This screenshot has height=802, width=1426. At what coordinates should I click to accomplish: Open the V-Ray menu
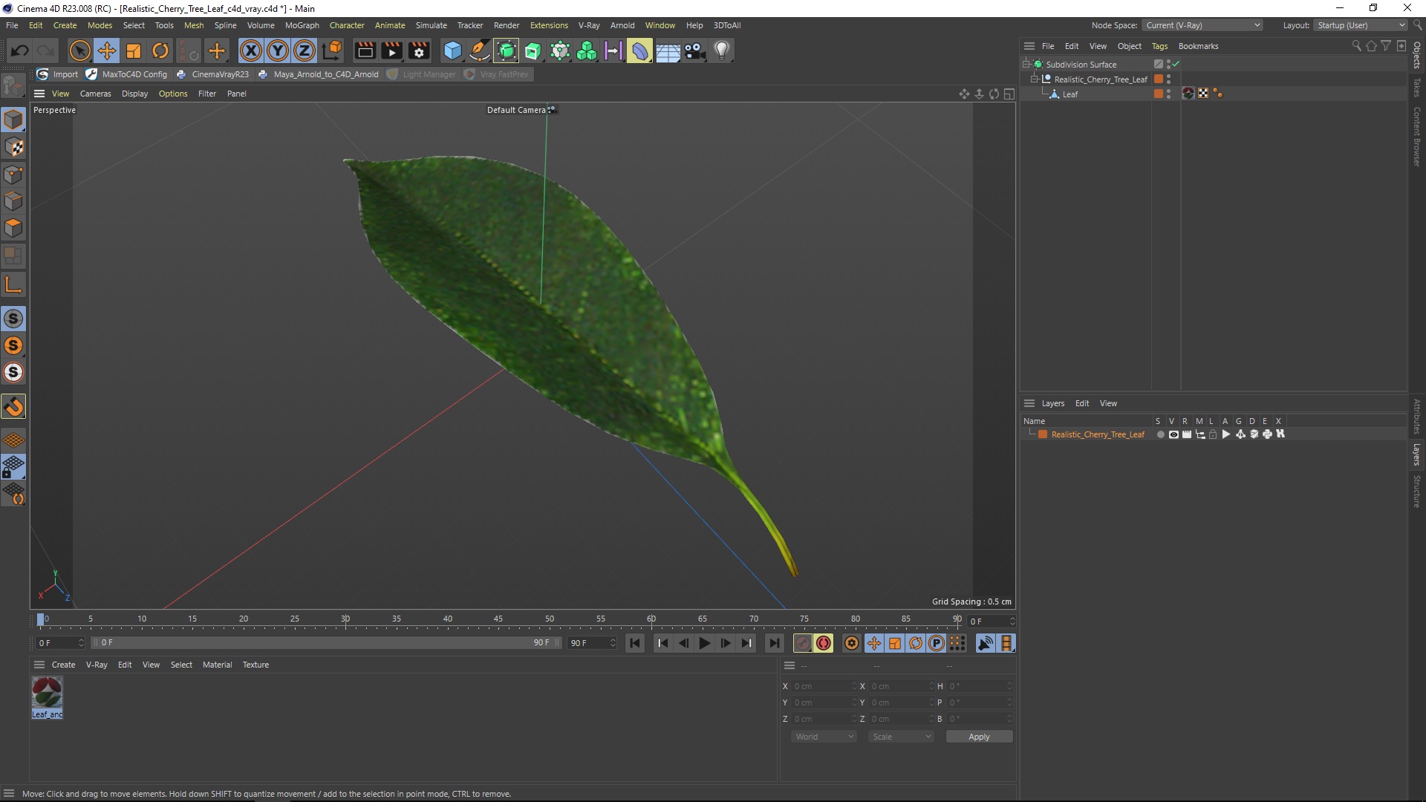click(x=589, y=25)
